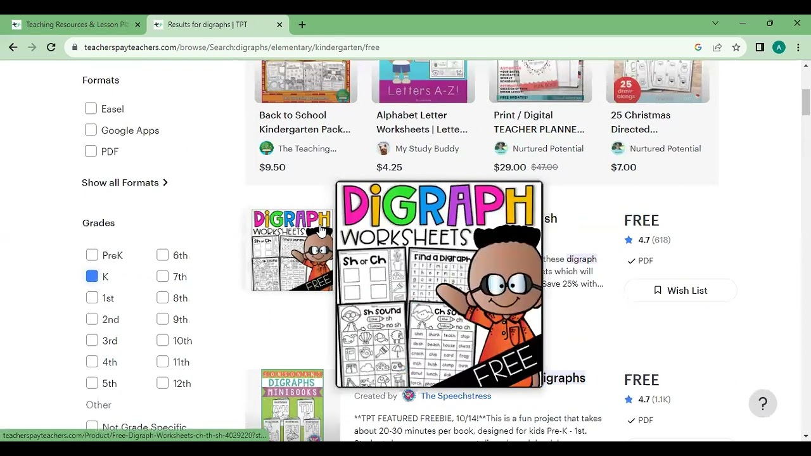Image resolution: width=811 pixels, height=456 pixels.
Task: Enable the PDF format filter
Action: 91,151
